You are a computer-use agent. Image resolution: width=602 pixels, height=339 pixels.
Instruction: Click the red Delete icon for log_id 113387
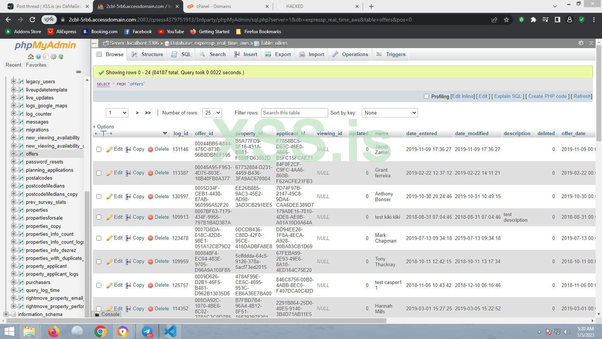[150, 173]
